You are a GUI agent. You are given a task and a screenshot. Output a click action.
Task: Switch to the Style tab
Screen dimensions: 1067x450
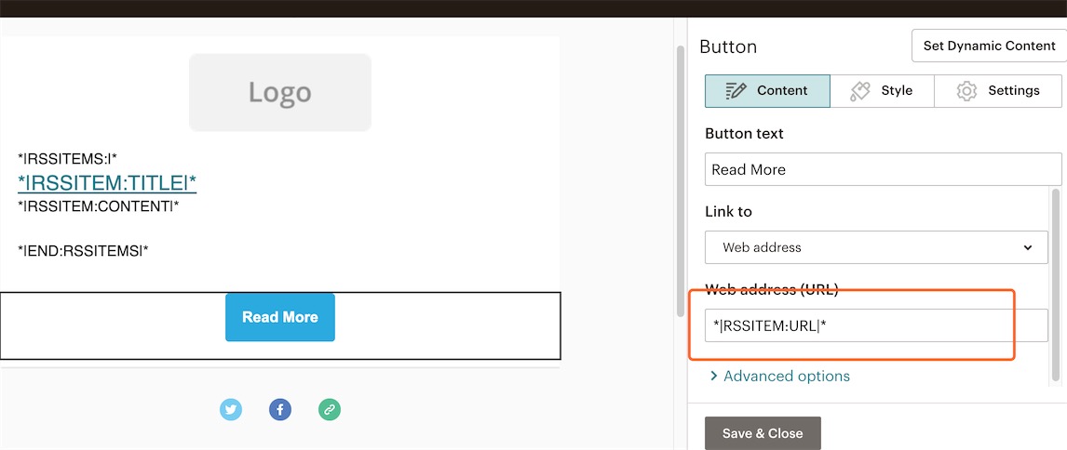pyautogui.click(x=882, y=91)
